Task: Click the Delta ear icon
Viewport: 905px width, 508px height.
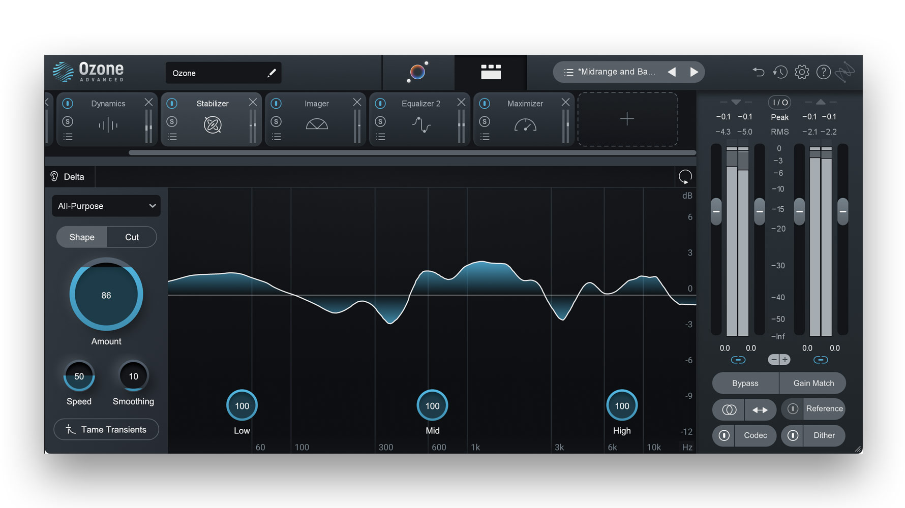Action: [54, 176]
